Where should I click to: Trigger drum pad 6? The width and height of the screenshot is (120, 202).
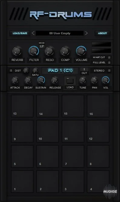coord(47,156)
